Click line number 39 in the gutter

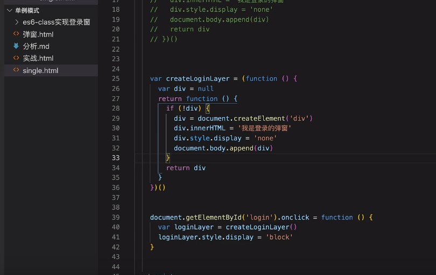point(116,218)
